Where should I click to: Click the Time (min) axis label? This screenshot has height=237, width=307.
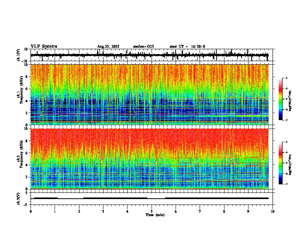[x=155, y=215]
